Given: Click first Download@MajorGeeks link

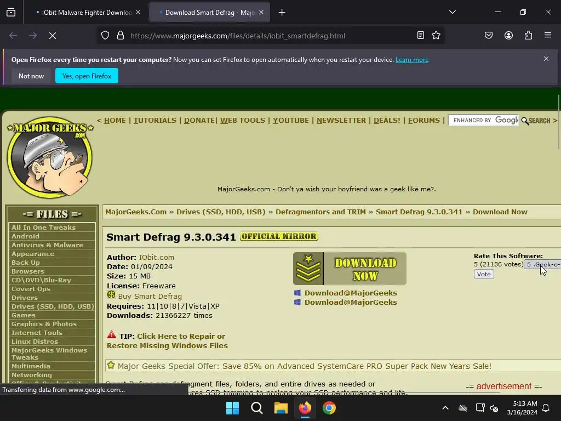Looking at the screenshot, I should (x=351, y=293).
